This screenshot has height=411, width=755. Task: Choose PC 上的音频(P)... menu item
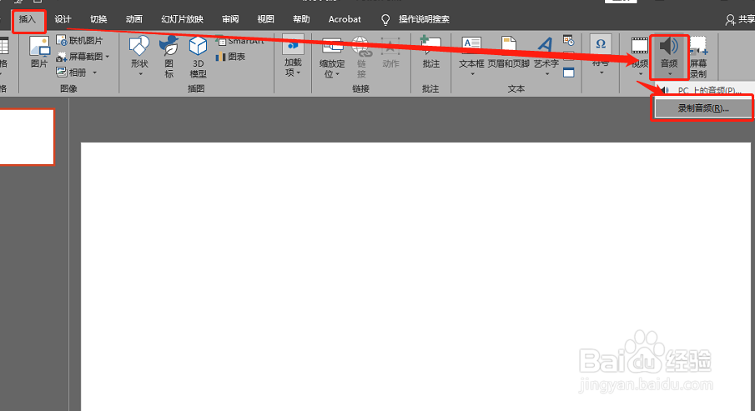pyautogui.click(x=703, y=90)
